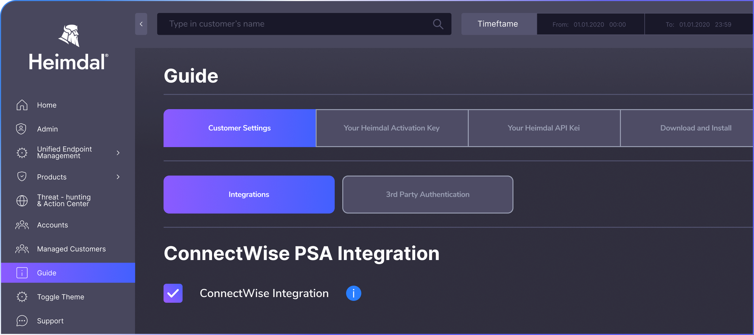
Task: Click the customer name search field
Action: click(304, 24)
